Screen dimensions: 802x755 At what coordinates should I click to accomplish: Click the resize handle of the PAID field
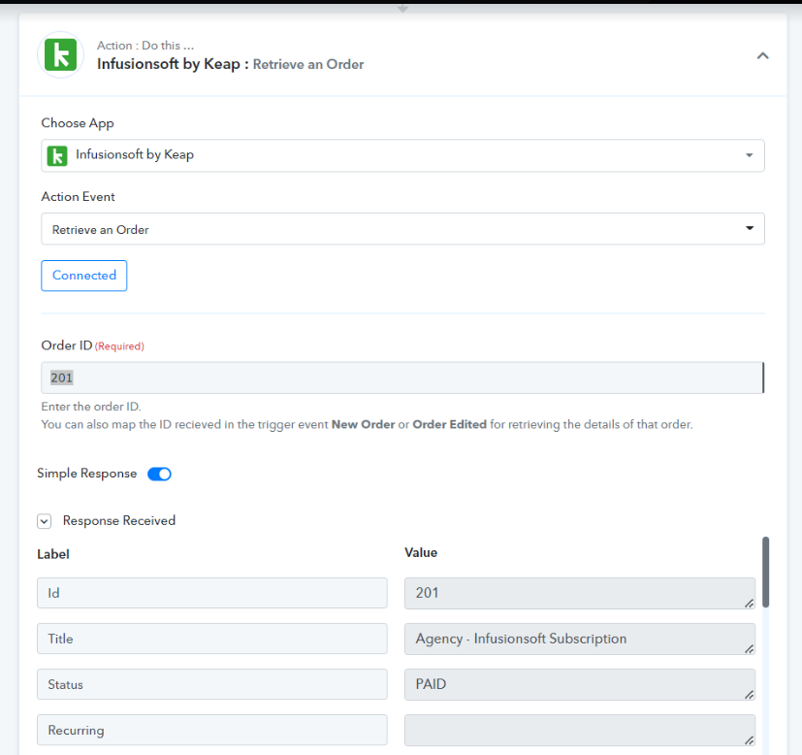[750, 695]
